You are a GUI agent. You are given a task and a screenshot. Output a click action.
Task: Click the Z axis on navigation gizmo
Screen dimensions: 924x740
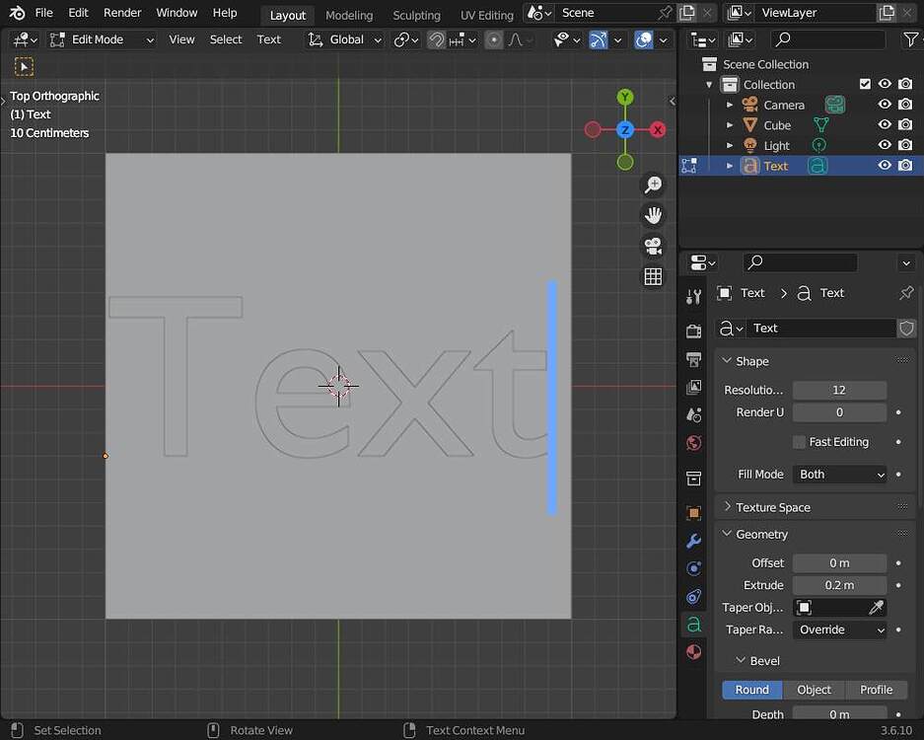coord(625,129)
